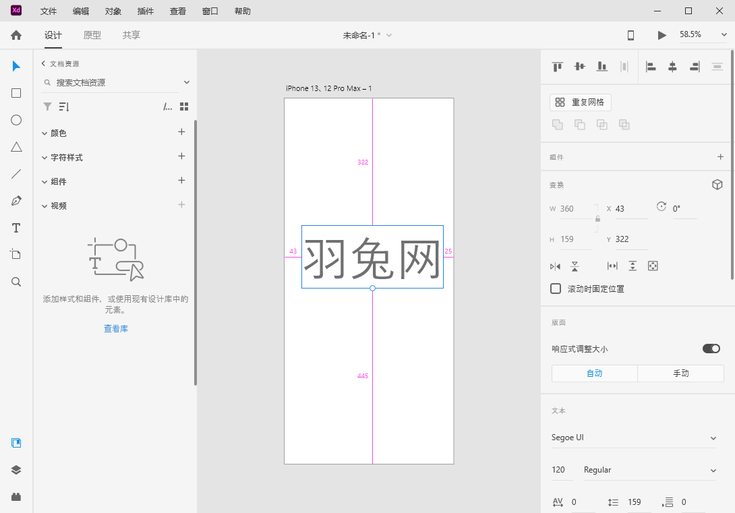Switch to the 原型 tab
Image resolution: width=735 pixels, height=513 pixels.
(92, 35)
